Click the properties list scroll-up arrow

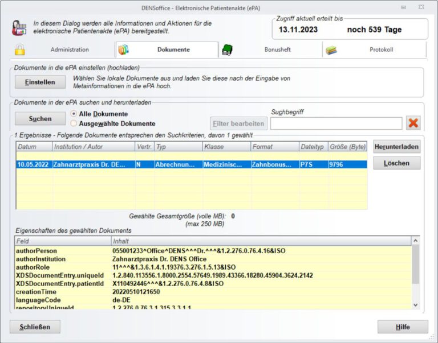(x=415, y=241)
